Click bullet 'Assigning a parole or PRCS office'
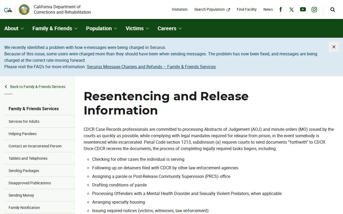The width and height of the screenshot is (343, 214). pyautogui.click(x=161, y=176)
